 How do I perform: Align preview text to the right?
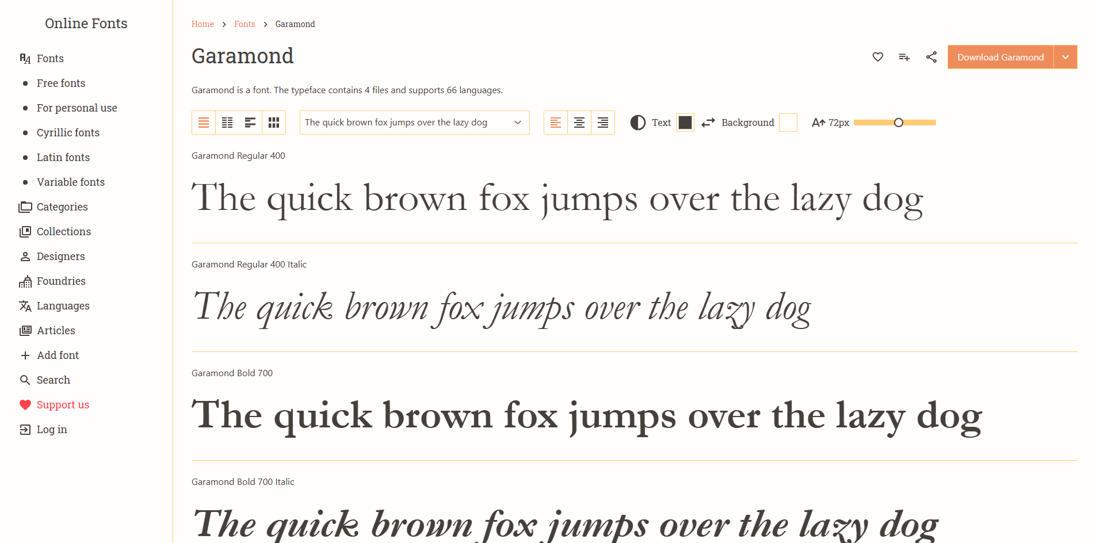tap(602, 123)
